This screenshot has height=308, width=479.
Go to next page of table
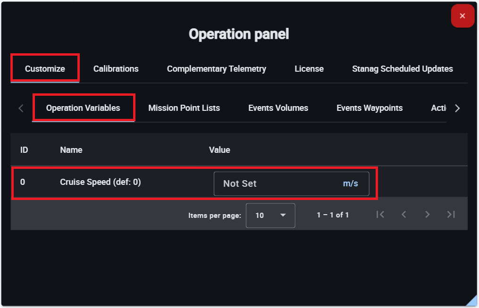(x=427, y=215)
